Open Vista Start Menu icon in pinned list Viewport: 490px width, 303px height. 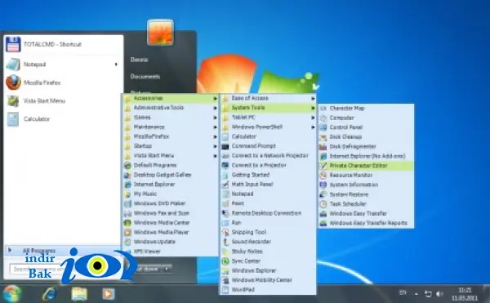[x=13, y=101]
